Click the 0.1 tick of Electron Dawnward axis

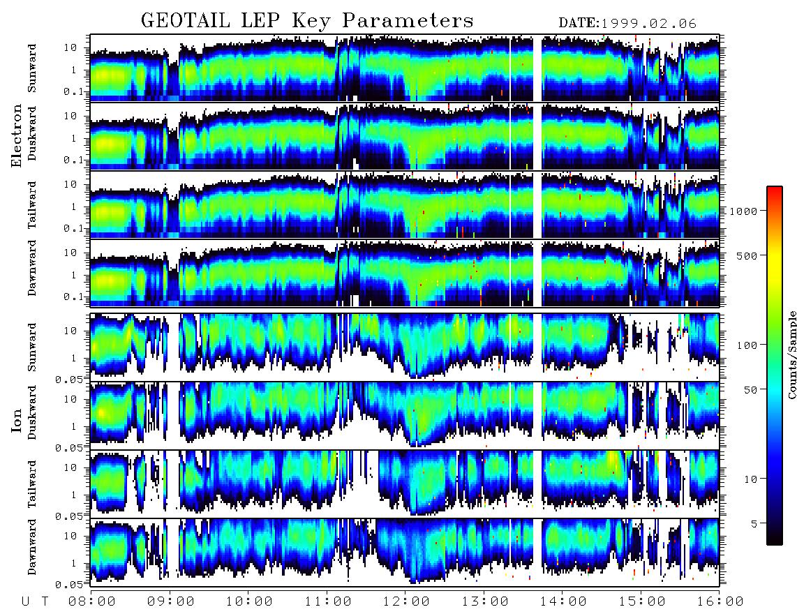point(73,297)
